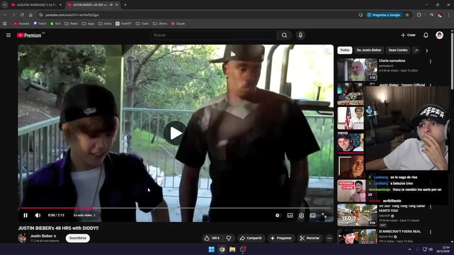Screen dimensions: 454x255
Task: Click the search magnifier button
Action: (284, 35)
